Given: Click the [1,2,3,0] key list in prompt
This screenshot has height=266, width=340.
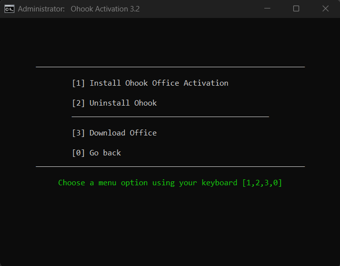Looking at the screenshot, I should 262,183.
